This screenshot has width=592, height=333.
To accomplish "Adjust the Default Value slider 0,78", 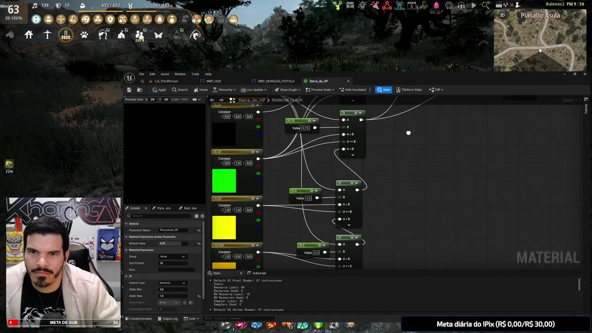I will [x=173, y=243].
